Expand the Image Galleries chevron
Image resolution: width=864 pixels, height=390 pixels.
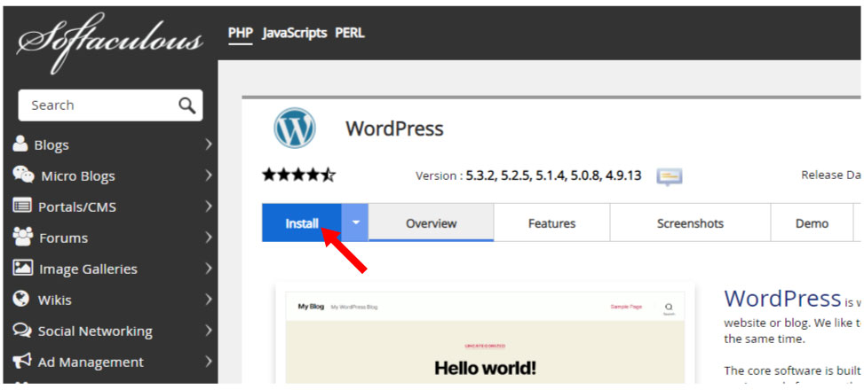coord(209,269)
